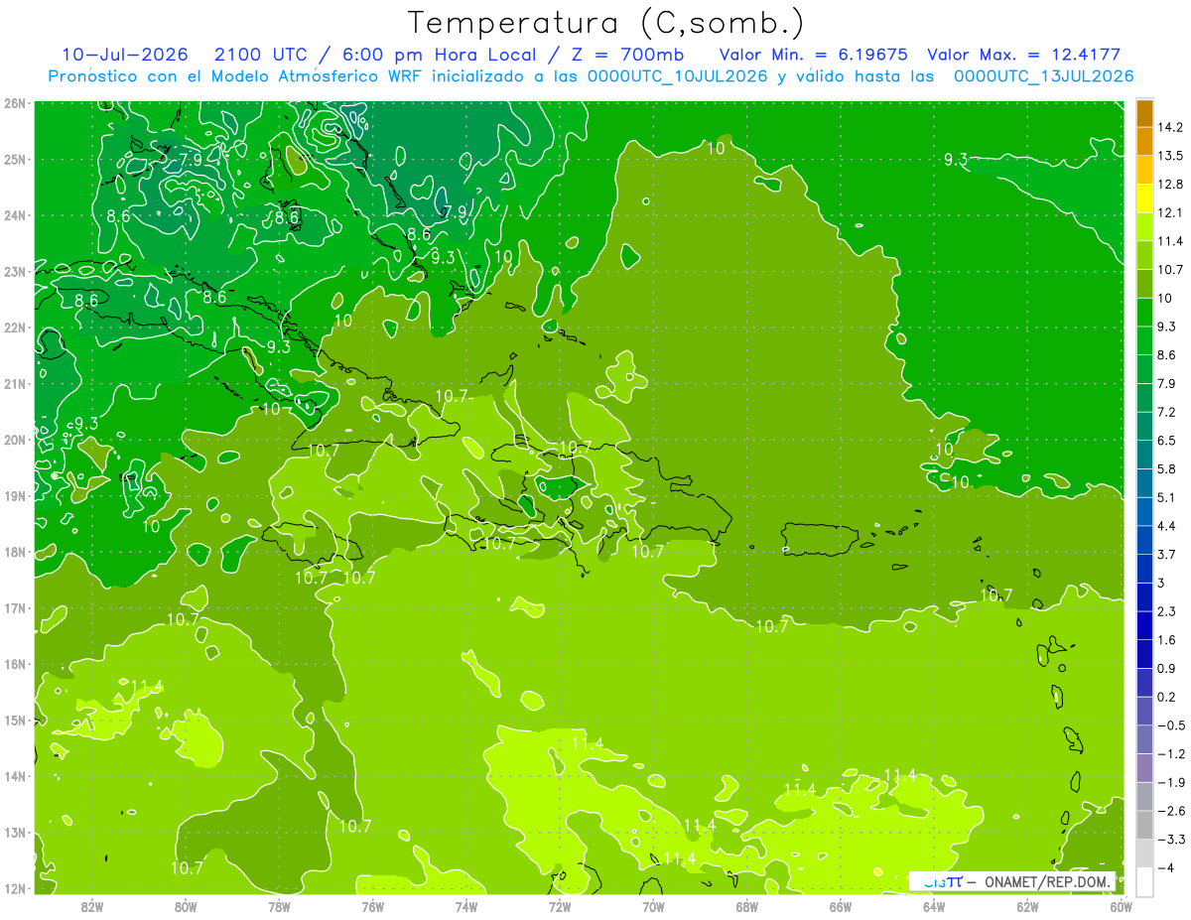The height and width of the screenshot is (920, 1191).
Task: Click 'Valor Min. = 6.19675' readout
Action: [x=812, y=55]
